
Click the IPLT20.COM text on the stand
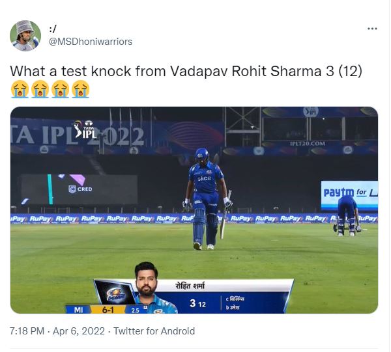(308, 144)
